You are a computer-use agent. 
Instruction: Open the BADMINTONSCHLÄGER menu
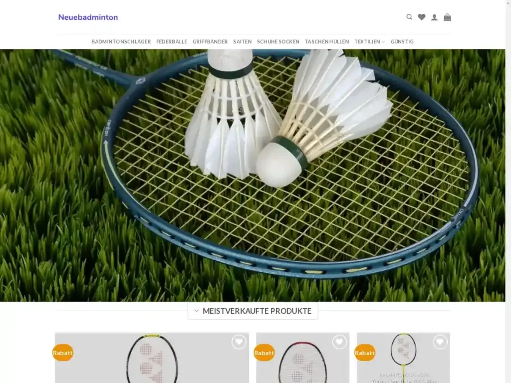pos(121,42)
